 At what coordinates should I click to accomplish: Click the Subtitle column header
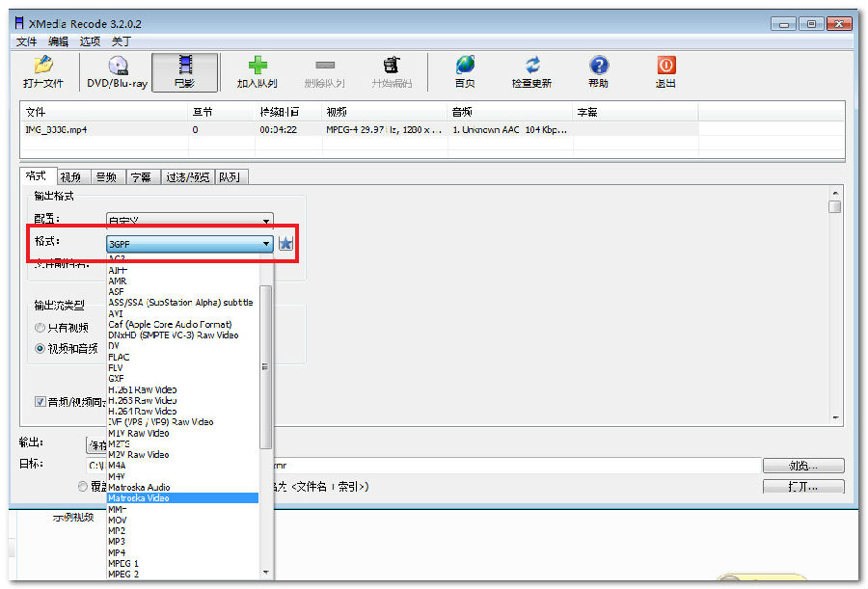pyautogui.click(x=635, y=112)
